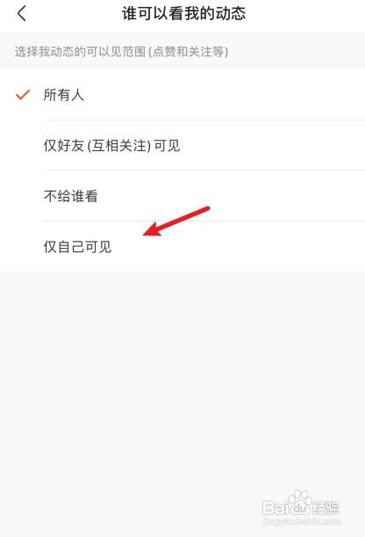Open the jingyan.baidu.com watermark link
Viewport: 365px width, 537px height.
[302, 522]
